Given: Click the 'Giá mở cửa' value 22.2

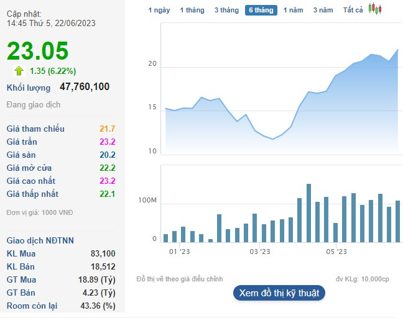Looking at the screenshot, I should pyautogui.click(x=108, y=168).
